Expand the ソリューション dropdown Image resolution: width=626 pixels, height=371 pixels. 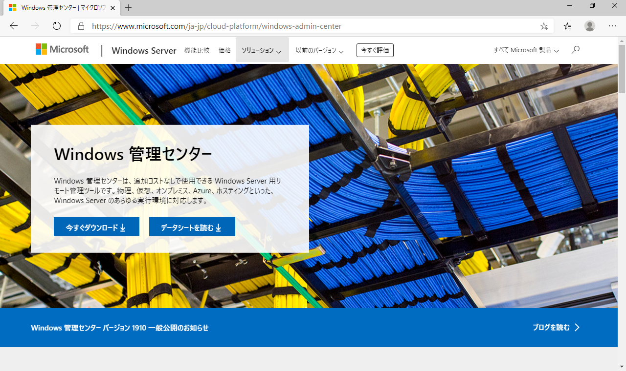click(262, 50)
